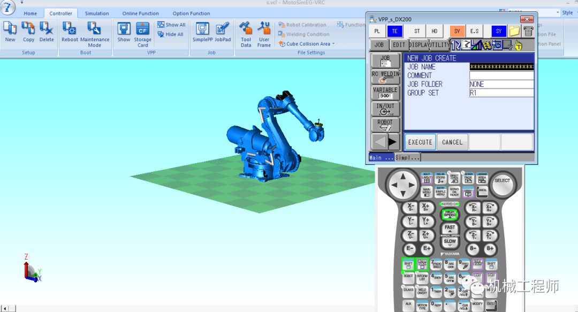The image size is (578, 312).
Task: Open the Online Function ribbon tab
Action: pyautogui.click(x=140, y=13)
